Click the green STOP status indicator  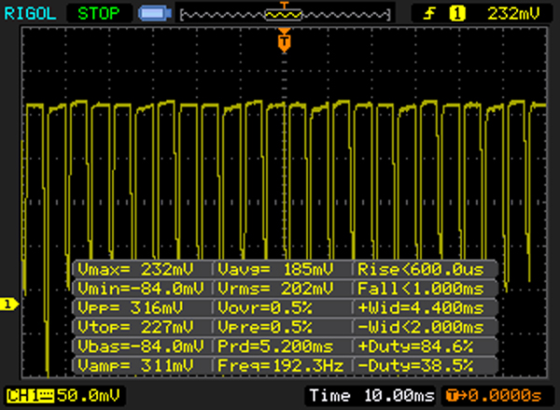(x=99, y=14)
